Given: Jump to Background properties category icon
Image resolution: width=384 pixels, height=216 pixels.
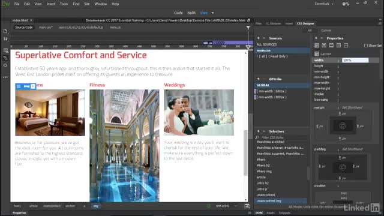Looking at the screenshot, I should click(x=338, y=46).
